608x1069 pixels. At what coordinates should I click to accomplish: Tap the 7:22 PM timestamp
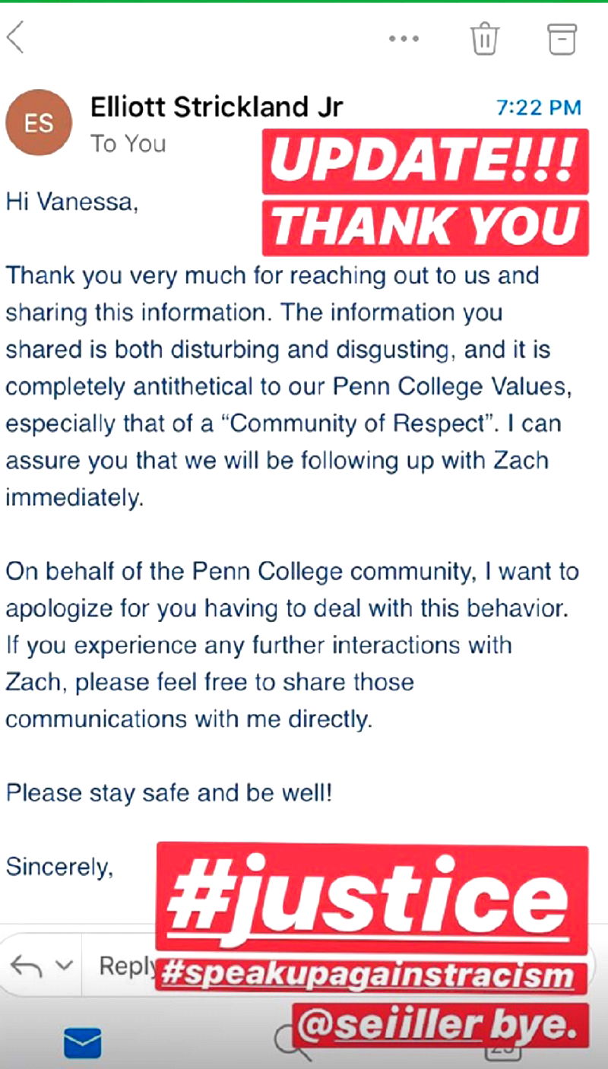(538, 108)
